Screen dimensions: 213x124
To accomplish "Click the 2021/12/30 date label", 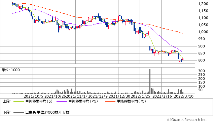I will [119, 96].
